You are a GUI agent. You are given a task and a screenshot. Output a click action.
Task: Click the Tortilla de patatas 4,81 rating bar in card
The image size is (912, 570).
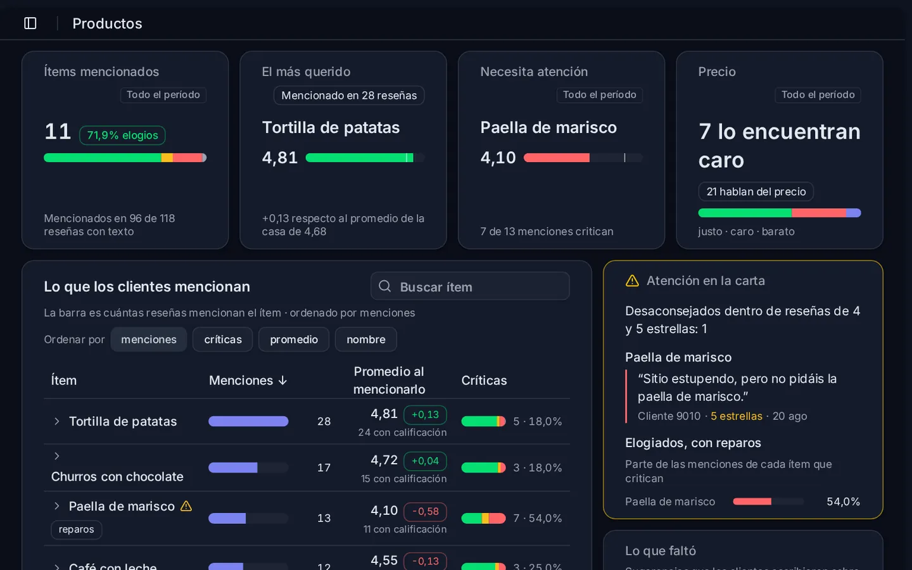tap(365, 158)
